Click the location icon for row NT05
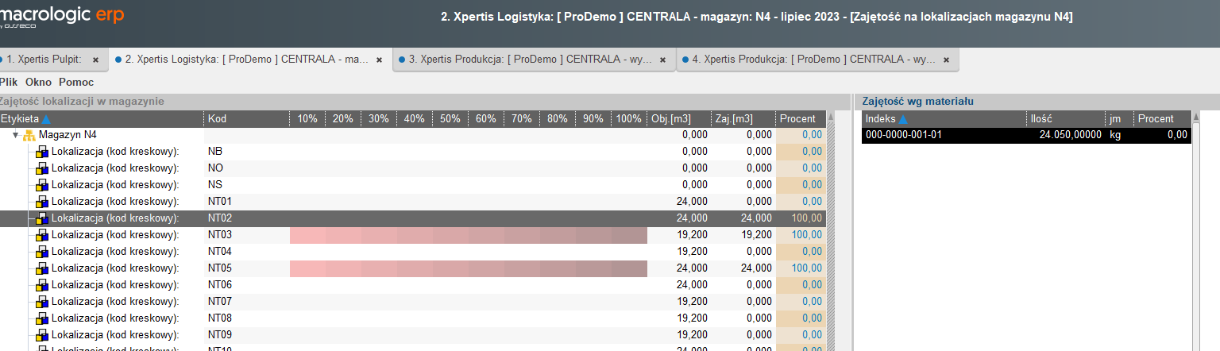Screen dimensions: 1220x351 [x=42, y=268]
